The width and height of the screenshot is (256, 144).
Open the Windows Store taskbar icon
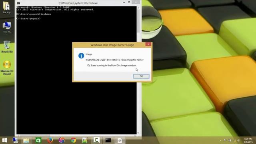38,140
